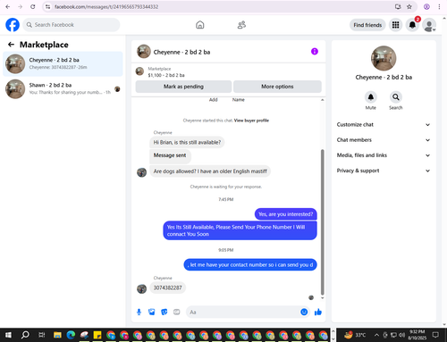Open the taskbar clock showing 9:32 PM

[x=417, y=335]
